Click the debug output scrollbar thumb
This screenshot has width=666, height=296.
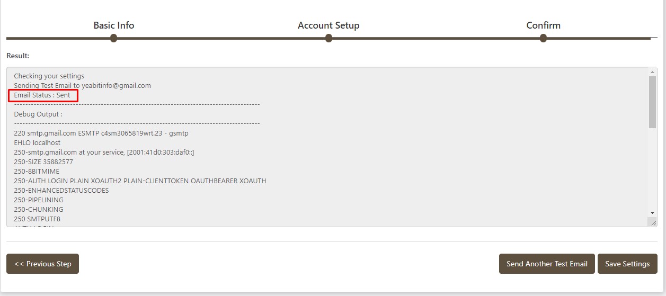point(652,102)
